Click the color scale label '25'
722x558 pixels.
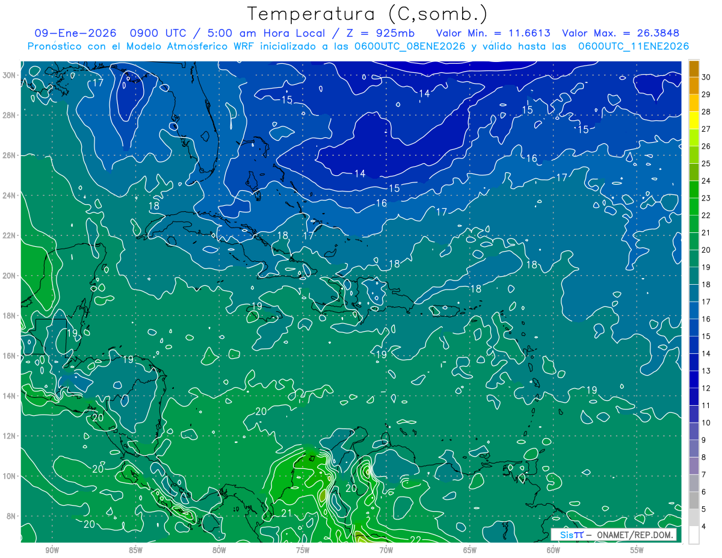(706, 163)
